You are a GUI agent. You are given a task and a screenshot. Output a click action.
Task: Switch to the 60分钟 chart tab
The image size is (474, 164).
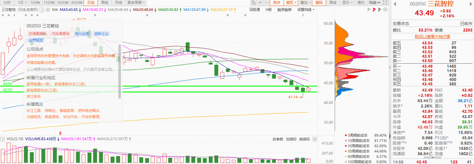[x=77, y=3]
